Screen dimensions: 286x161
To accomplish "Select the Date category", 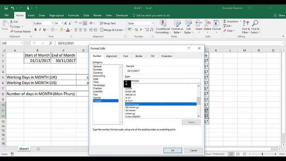I will (x=96, y=79).
